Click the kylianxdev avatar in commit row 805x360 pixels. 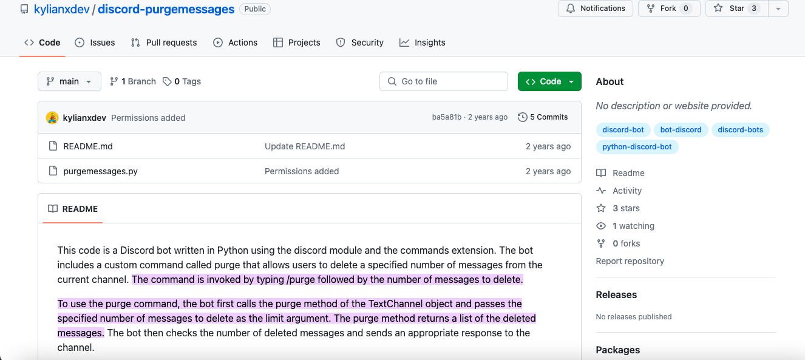[x=52, y=118]
